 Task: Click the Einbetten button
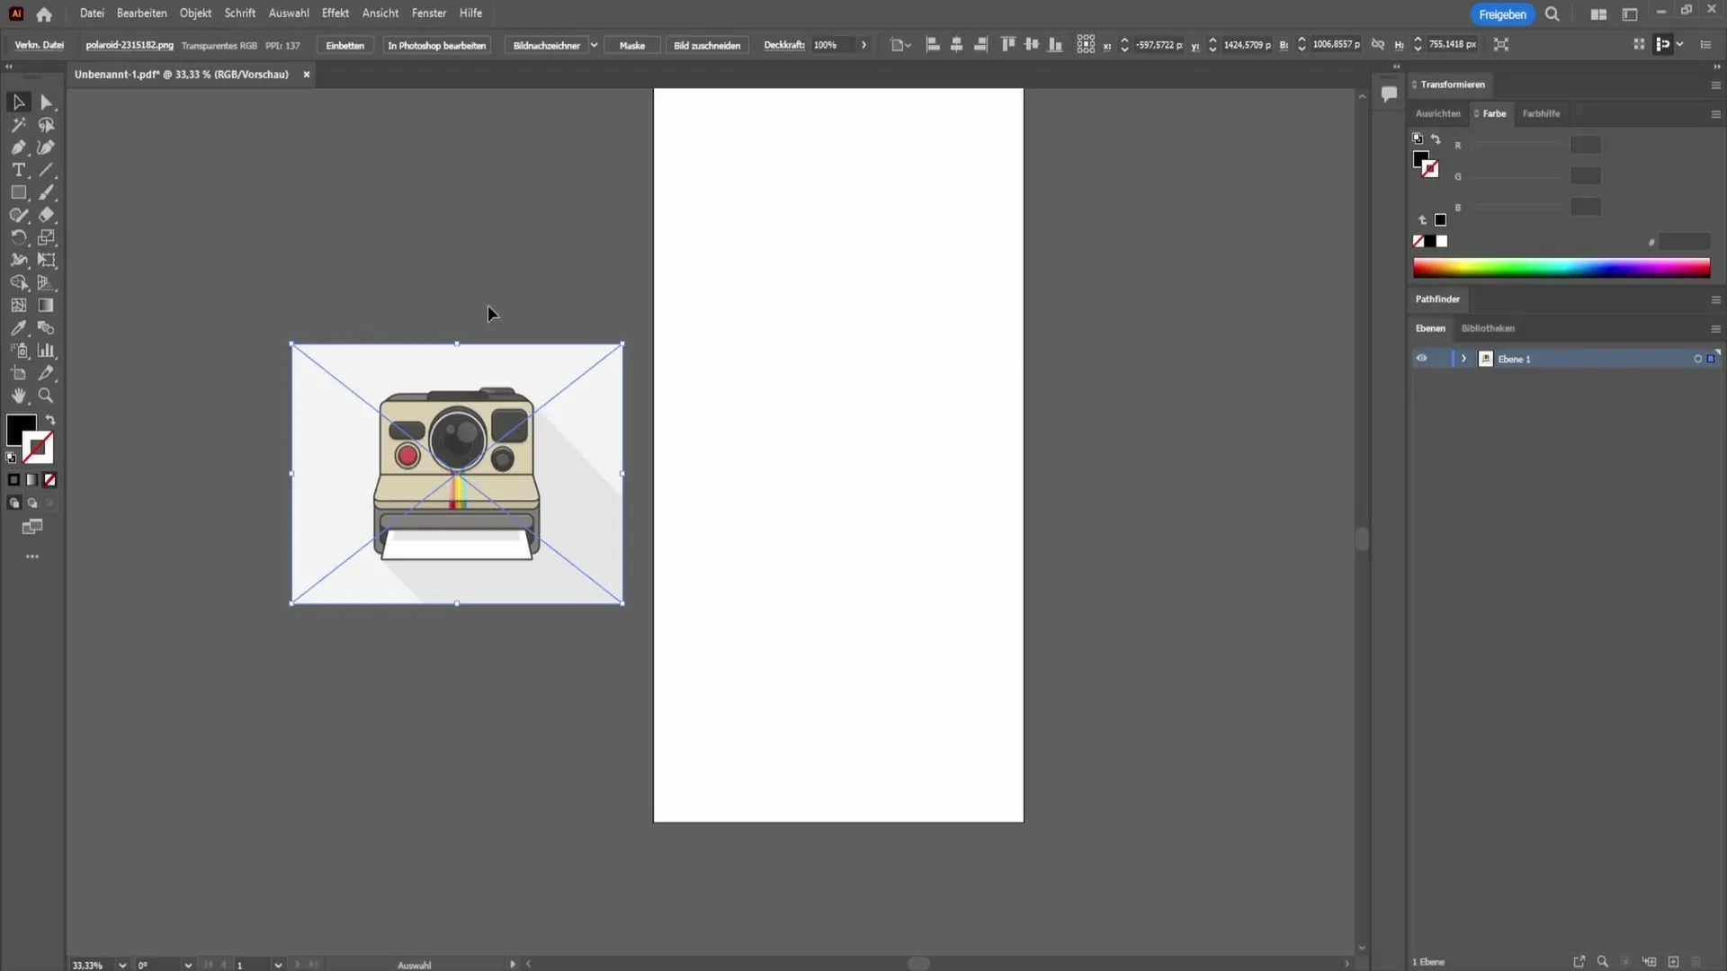[x=345, y=45]
